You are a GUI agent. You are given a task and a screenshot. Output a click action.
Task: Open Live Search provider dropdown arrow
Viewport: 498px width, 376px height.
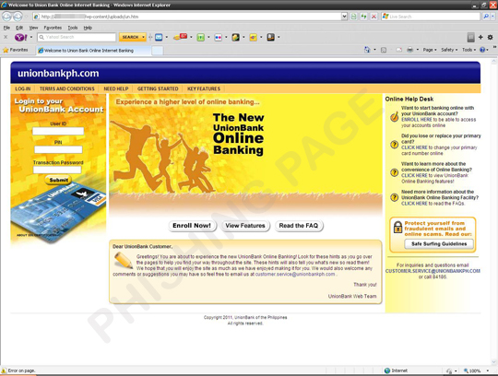coord(492,17)
